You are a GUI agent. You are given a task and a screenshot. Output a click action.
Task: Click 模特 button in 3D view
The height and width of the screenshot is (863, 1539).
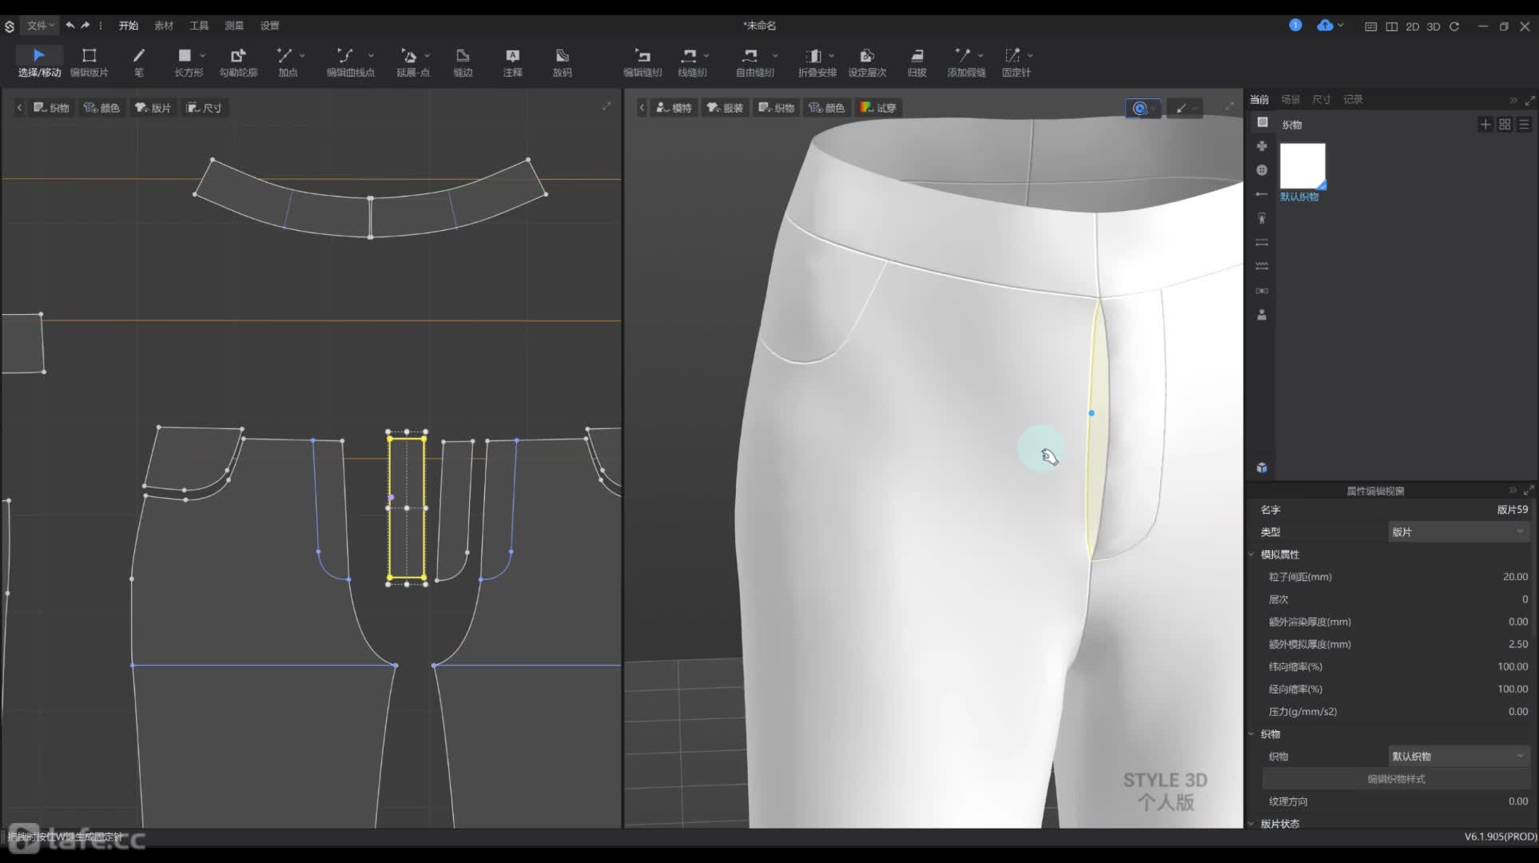click(x=674, y=108)
